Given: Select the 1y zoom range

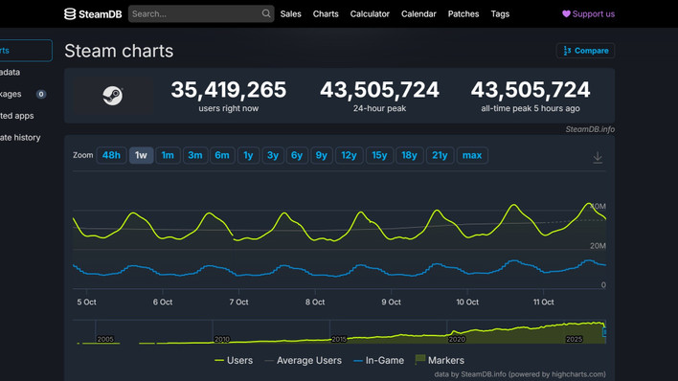Looking at the screenshot, I should pyautogui.click(x=248, y=155).
